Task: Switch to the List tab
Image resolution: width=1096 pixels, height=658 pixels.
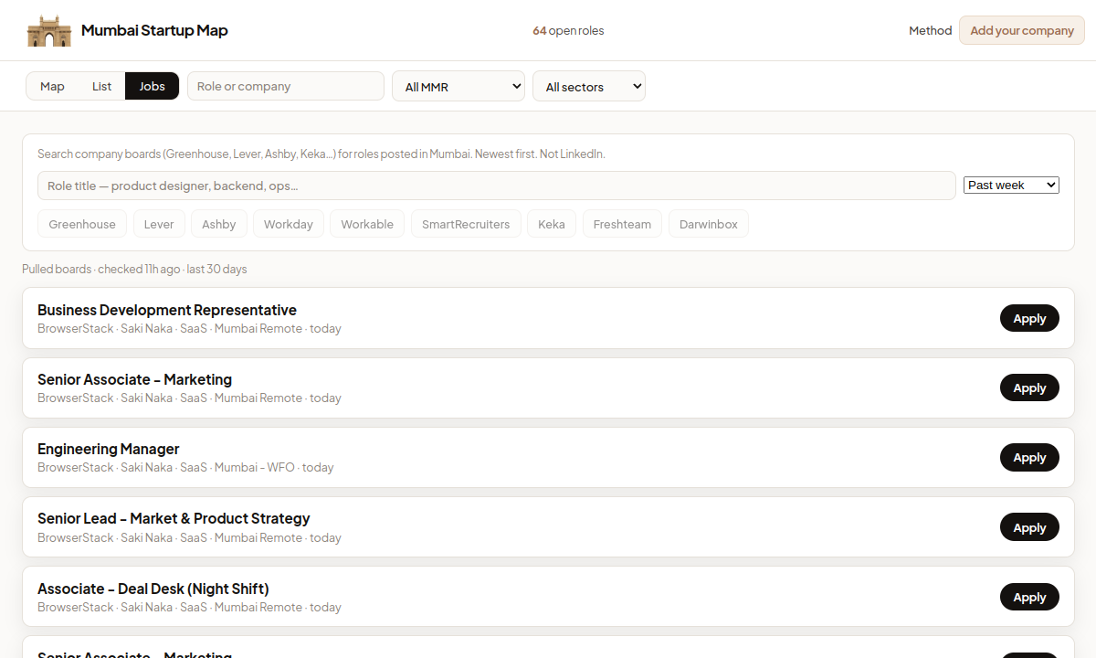Action: tap(101, 86)
